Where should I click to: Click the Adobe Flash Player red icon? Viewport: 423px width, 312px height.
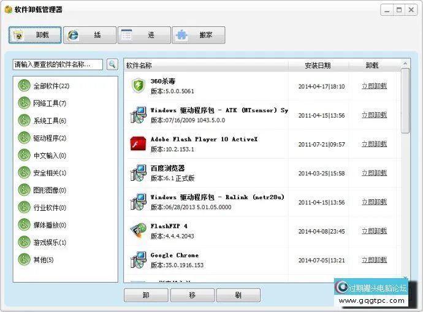[138, 143]
